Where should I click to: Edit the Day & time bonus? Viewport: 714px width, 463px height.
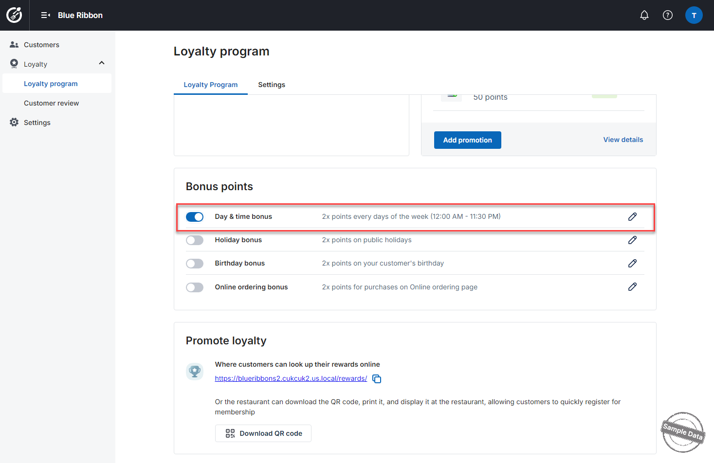632,216
